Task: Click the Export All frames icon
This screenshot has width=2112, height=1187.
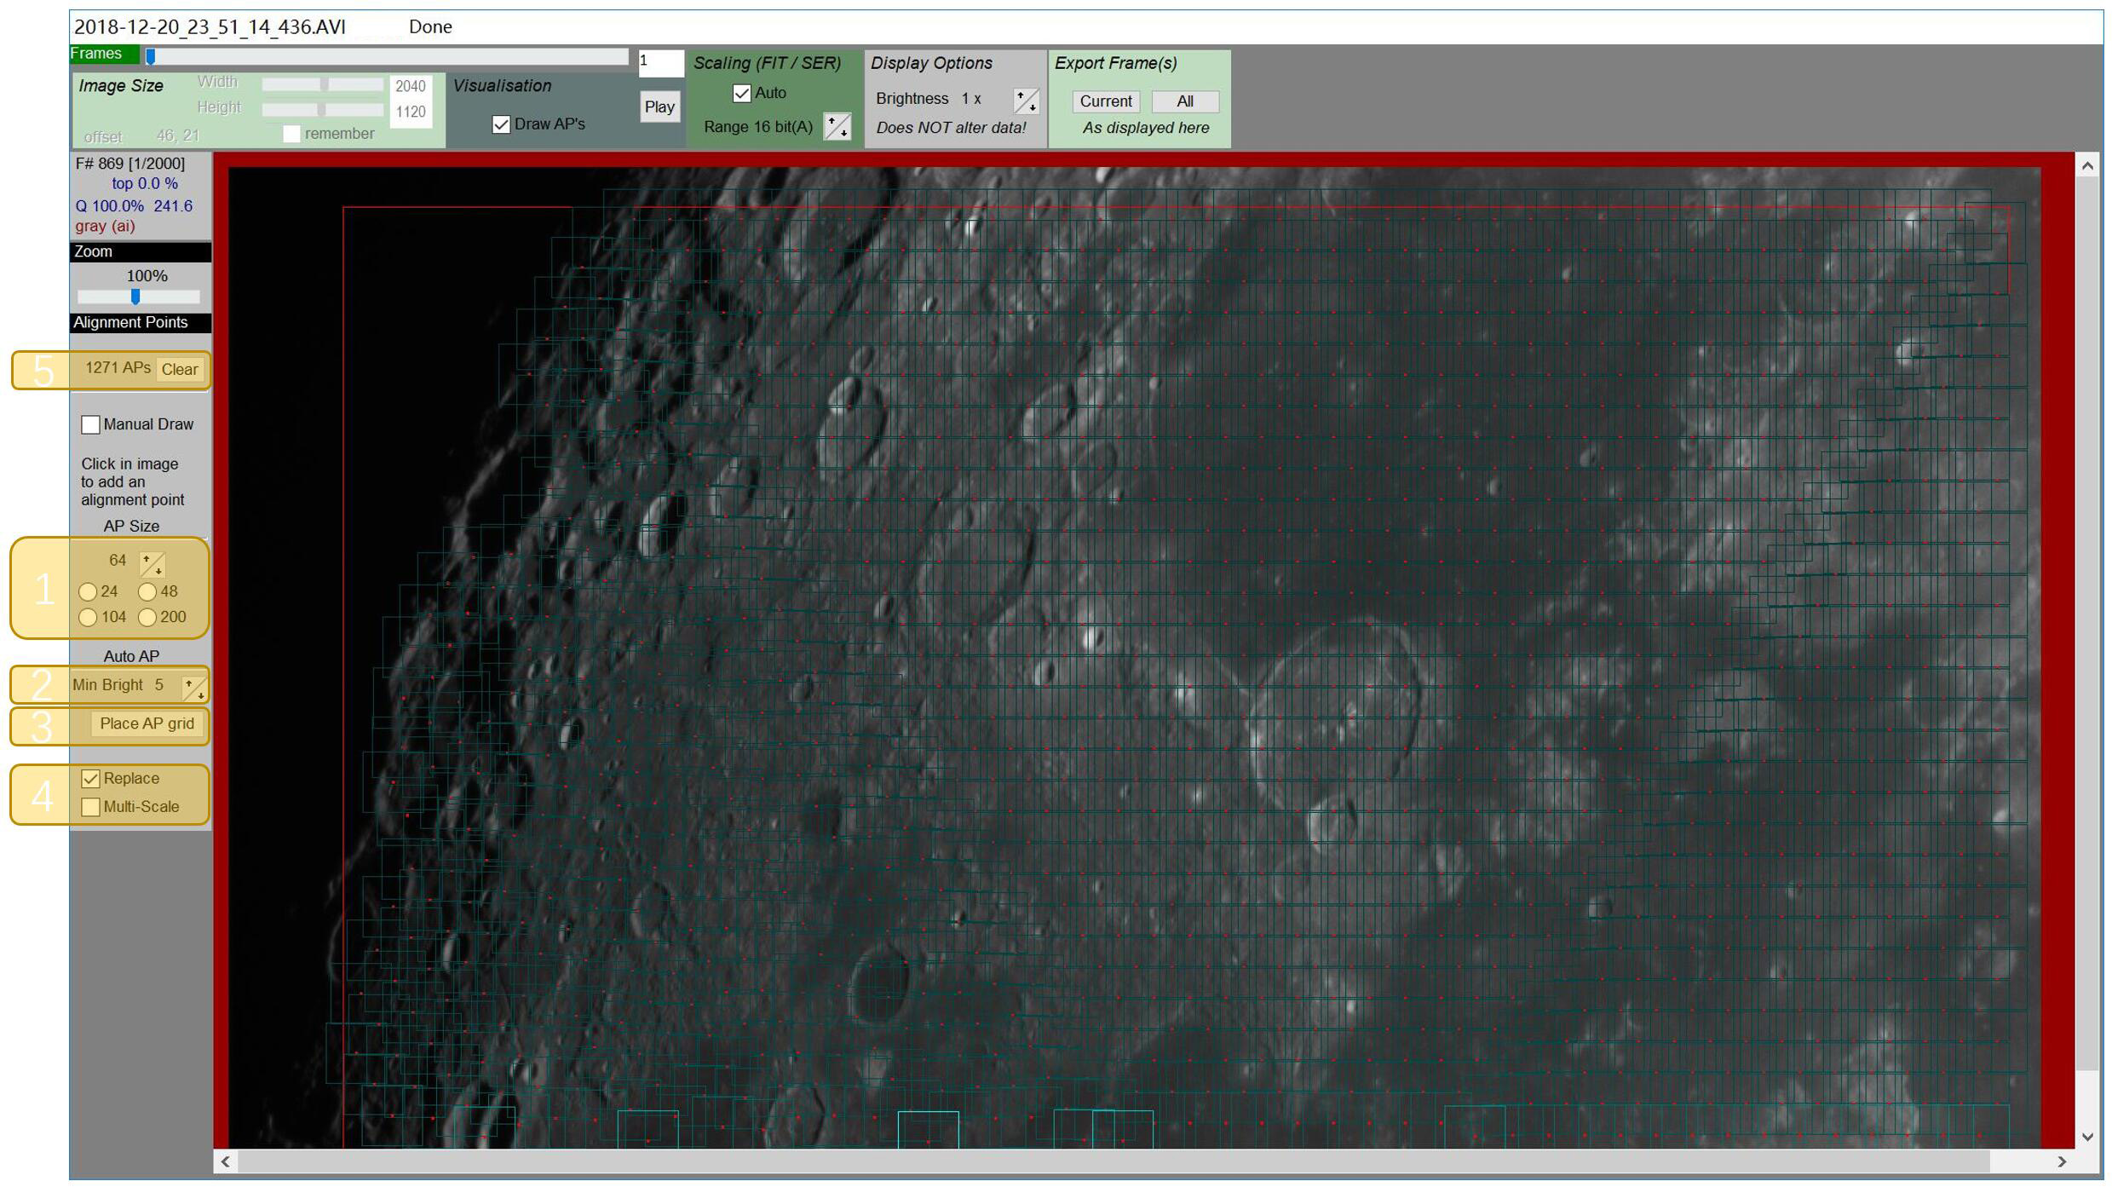Action: (1183, 101)
